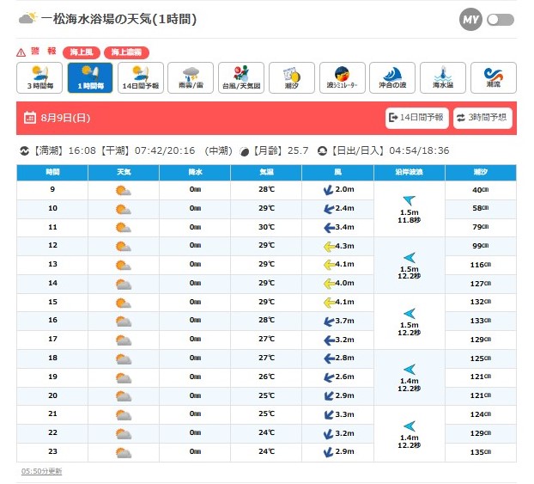Click the moon phase icon before 月齢
The image size is (534, 484).
tap(244, 151)
